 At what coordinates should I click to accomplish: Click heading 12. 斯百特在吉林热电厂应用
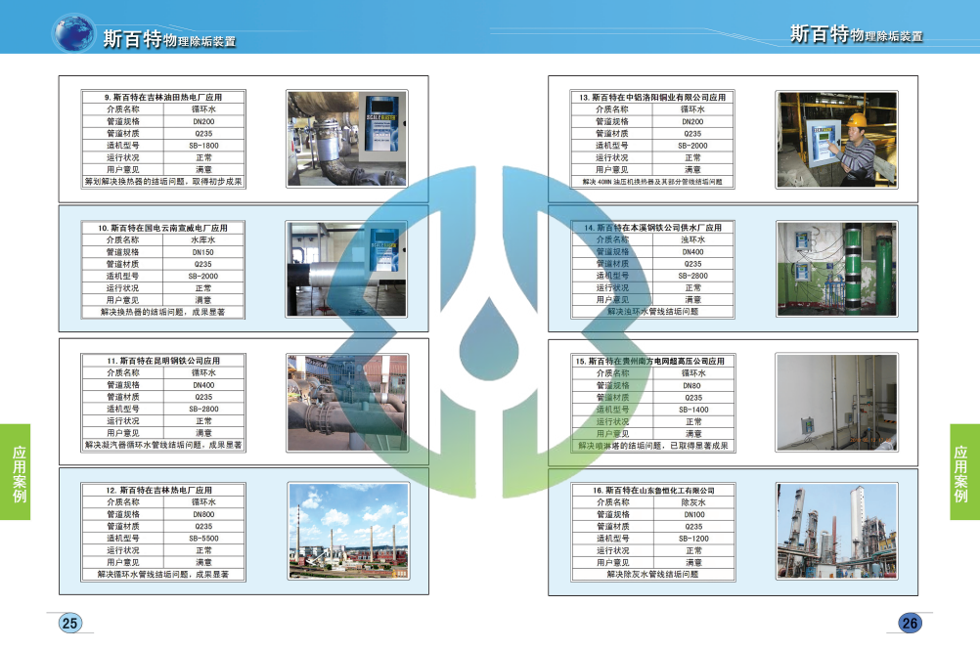[158, 490]
